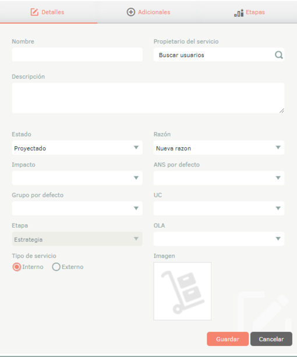Screen dimensions: 297x357
Task: Click the Etapas bar chart icon
Action: point(239,13)
